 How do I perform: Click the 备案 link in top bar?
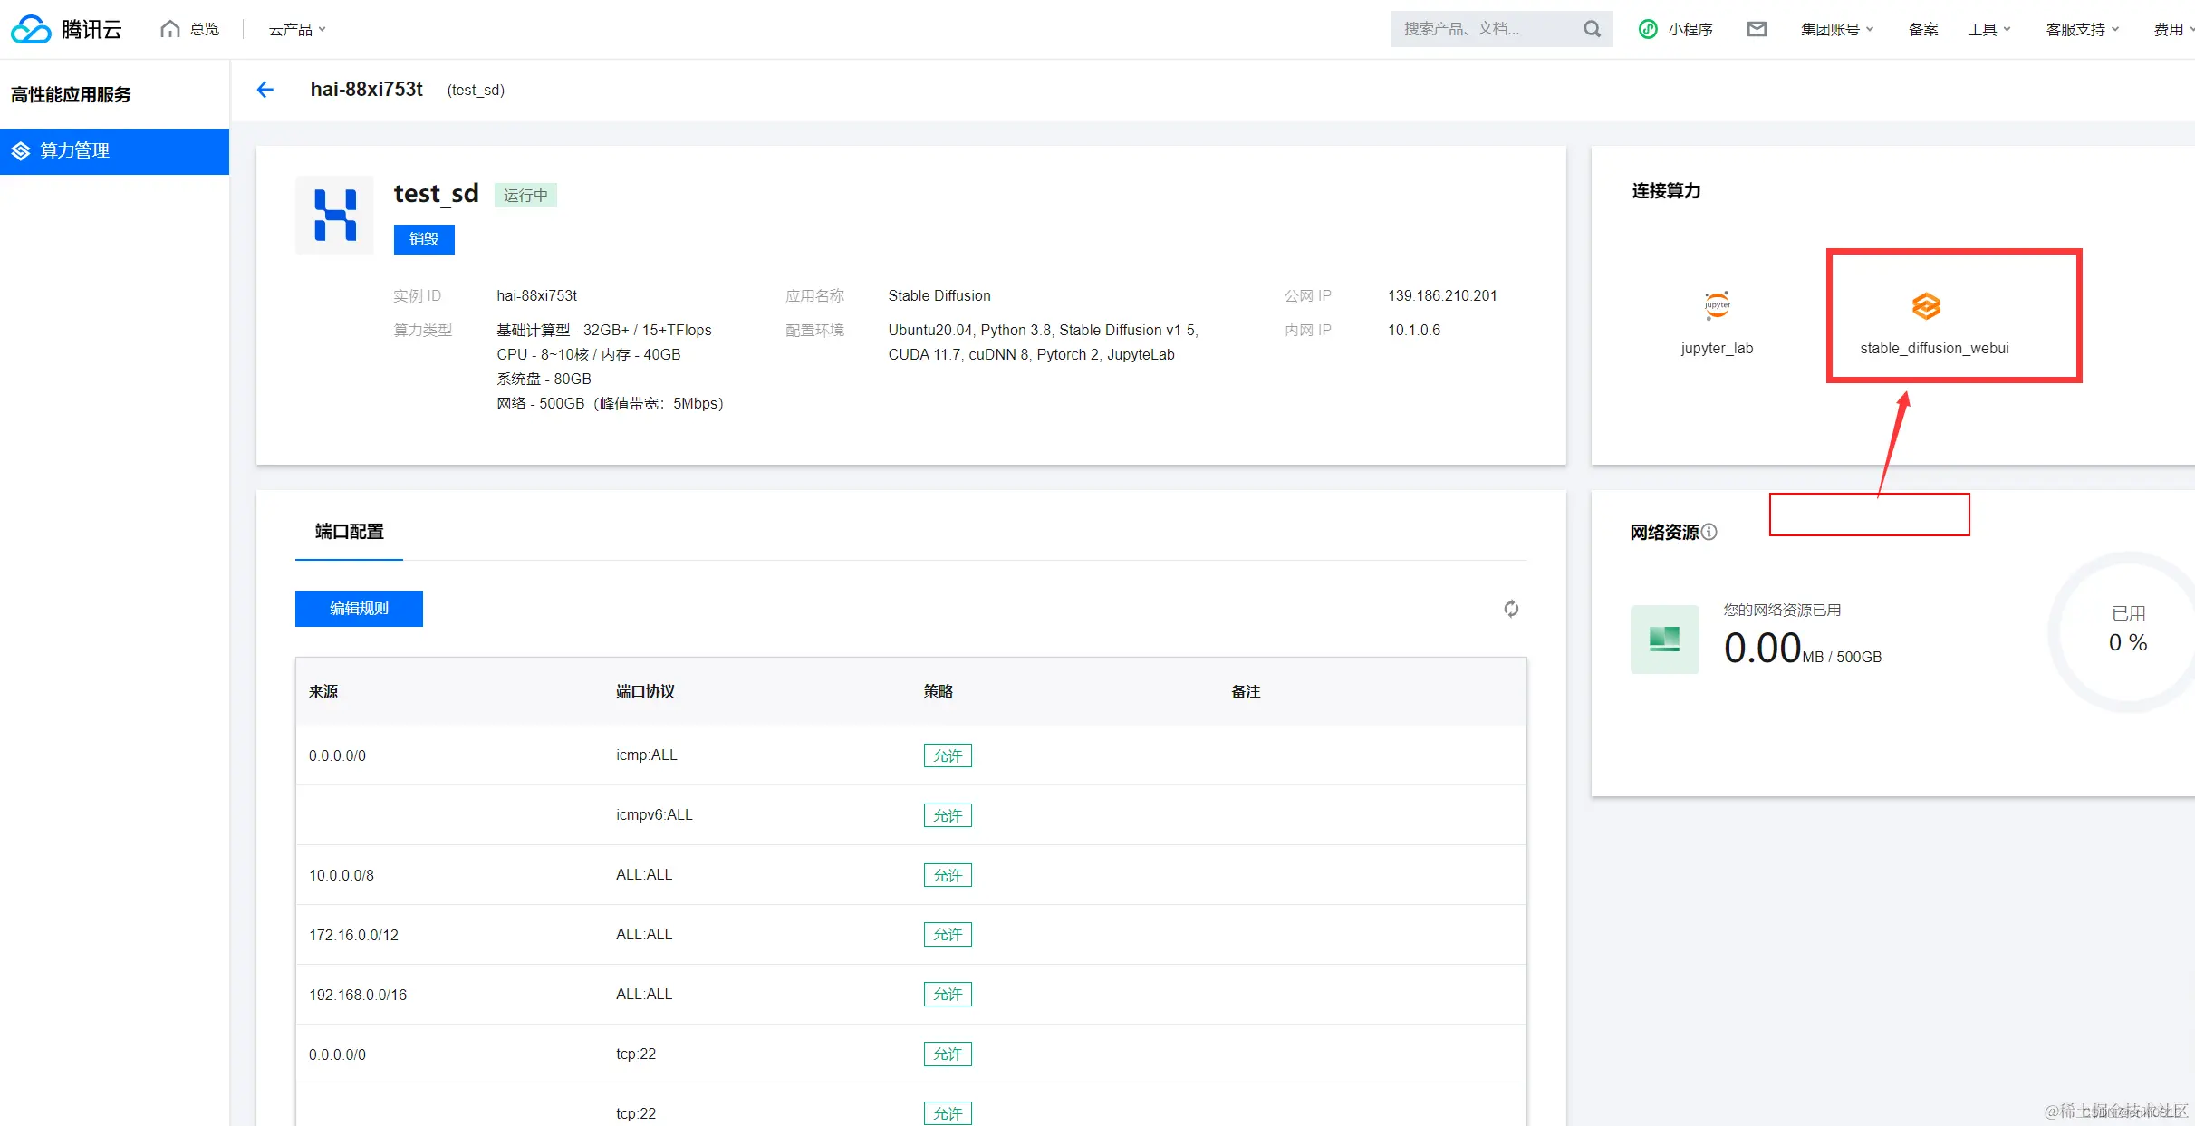[x=1922, y=30]
